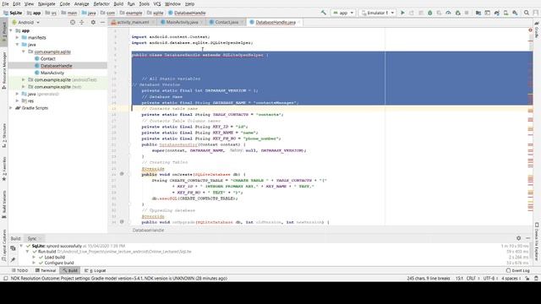
Task: Open the File menu
Action: (x=5, y=3)
